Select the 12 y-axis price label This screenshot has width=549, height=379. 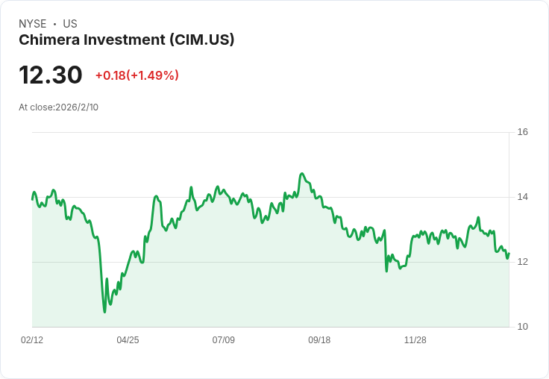523,262
